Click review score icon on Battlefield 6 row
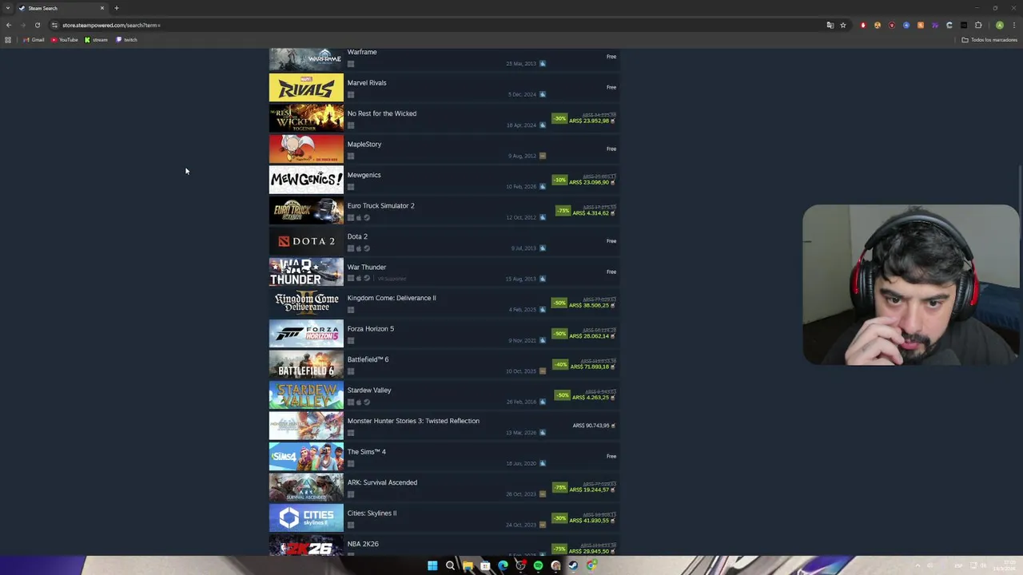Image resolution: width=1023 pixels, height=575 pixels. [x=543, y=371]
